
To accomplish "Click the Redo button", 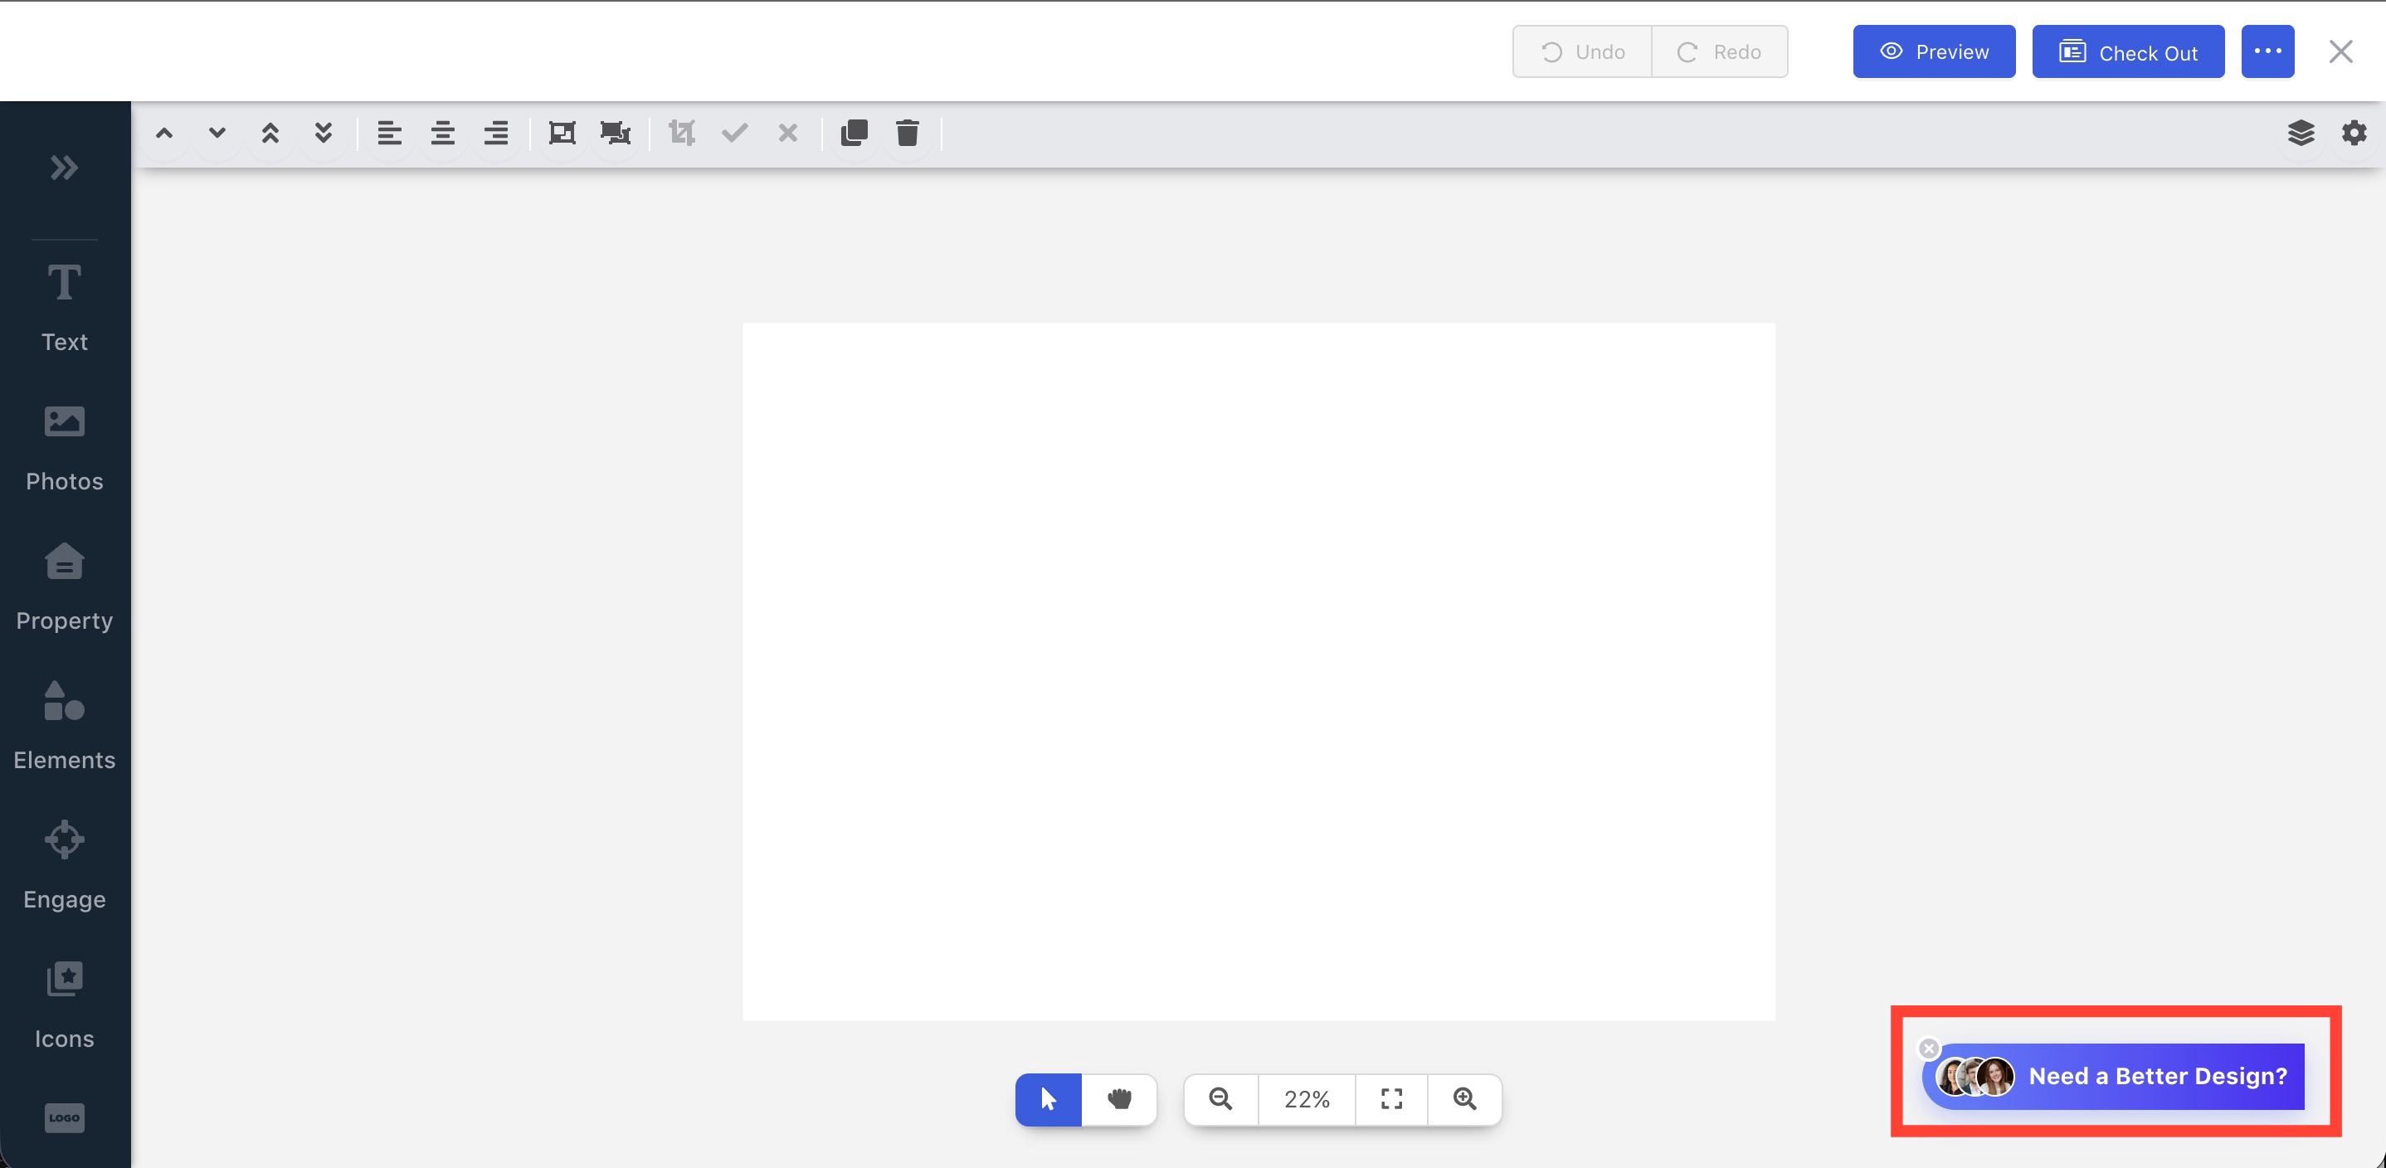I will coord(1719,52).
